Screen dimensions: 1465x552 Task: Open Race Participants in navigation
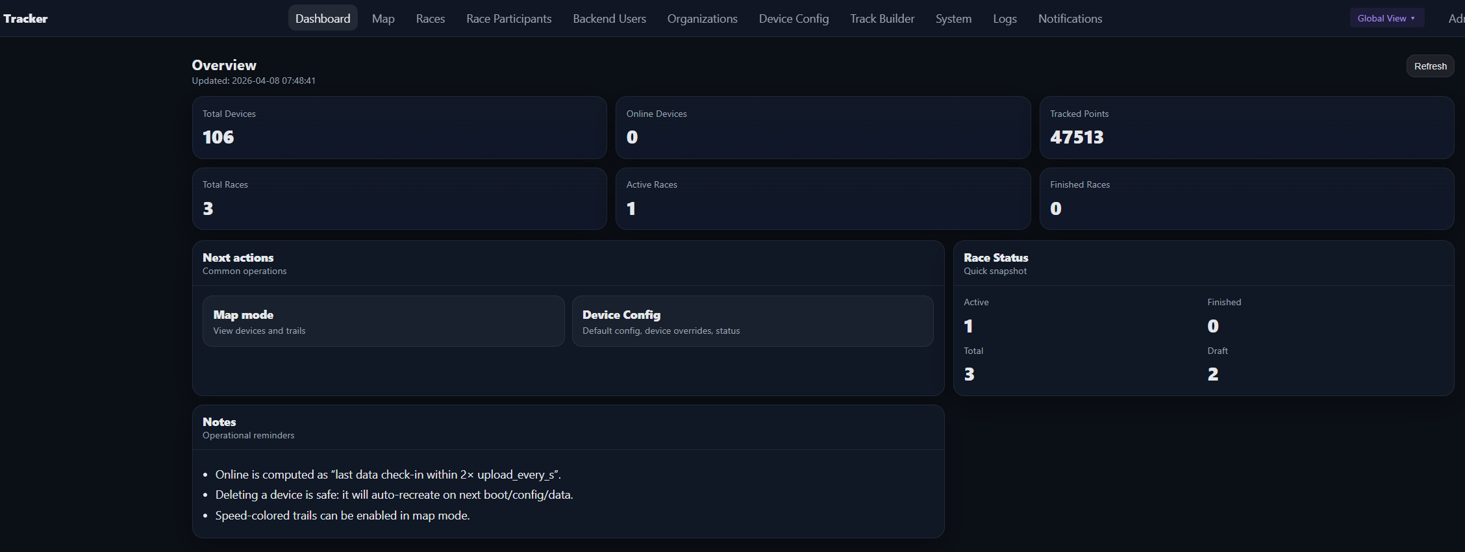508,19
